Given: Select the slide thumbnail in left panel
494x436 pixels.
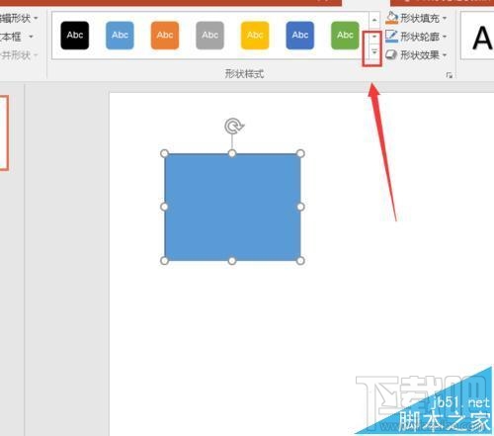Looking at the screenshot, I should (x=4, y=132).
